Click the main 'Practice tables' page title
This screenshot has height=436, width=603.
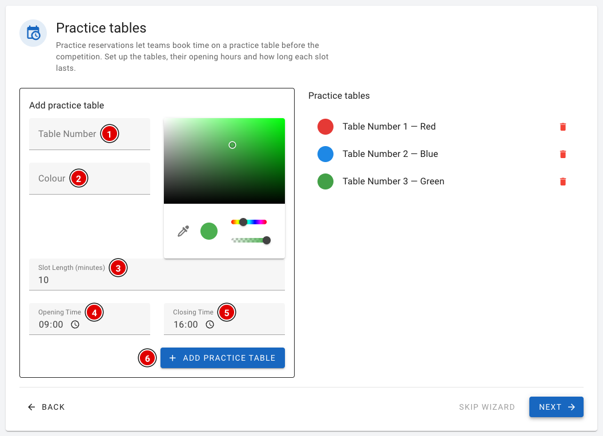pyautogui.click(x=101, y=28)
